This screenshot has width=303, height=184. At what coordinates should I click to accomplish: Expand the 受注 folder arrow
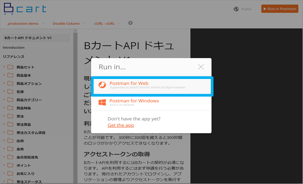(x=4, y=116)
